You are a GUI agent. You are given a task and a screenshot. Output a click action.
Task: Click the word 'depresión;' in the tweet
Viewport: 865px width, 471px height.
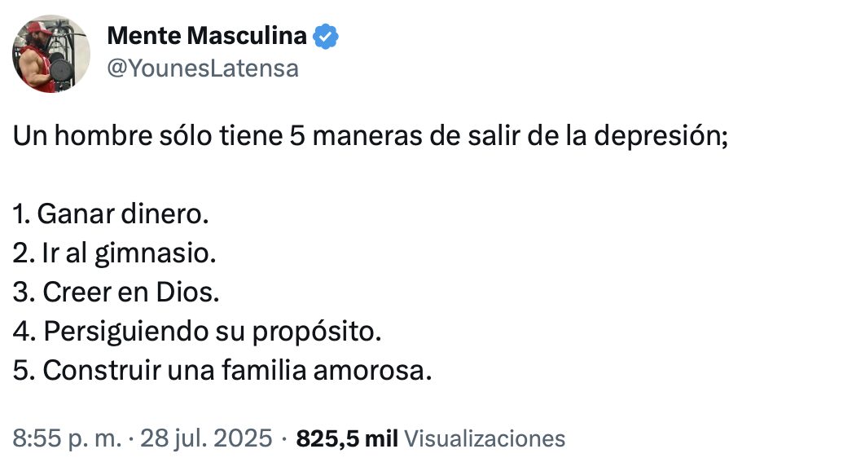point(661,136)
